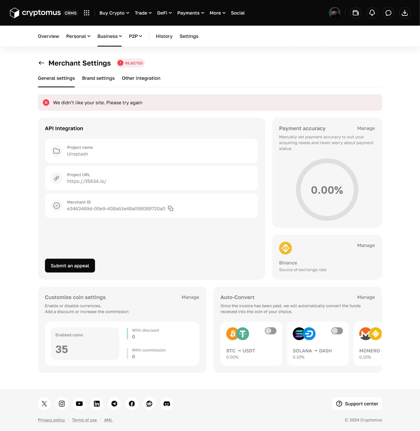Open the chat messages icon
This screenshot has height=431, width=420.
coord(388,13)
